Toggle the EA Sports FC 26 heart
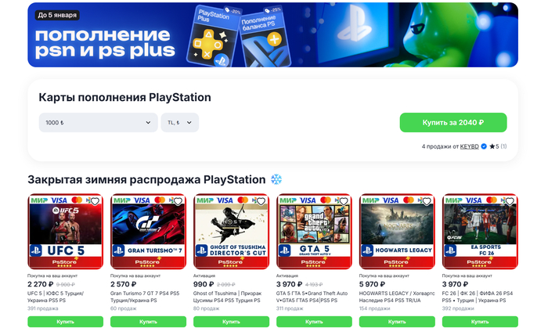Image resolution: width=548 pixels, height=328 pixels. pos(510,201)
